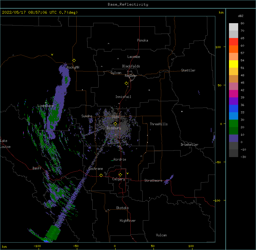Click the Sylvan label

pyautogui.click(x=116, y=73)
